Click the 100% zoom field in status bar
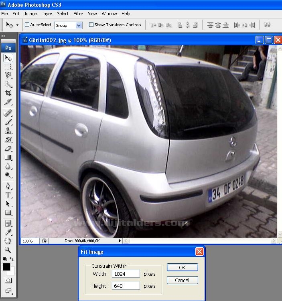Image resolution: width=282 pixels, height=301 pixels. click(x=30, y=241)
